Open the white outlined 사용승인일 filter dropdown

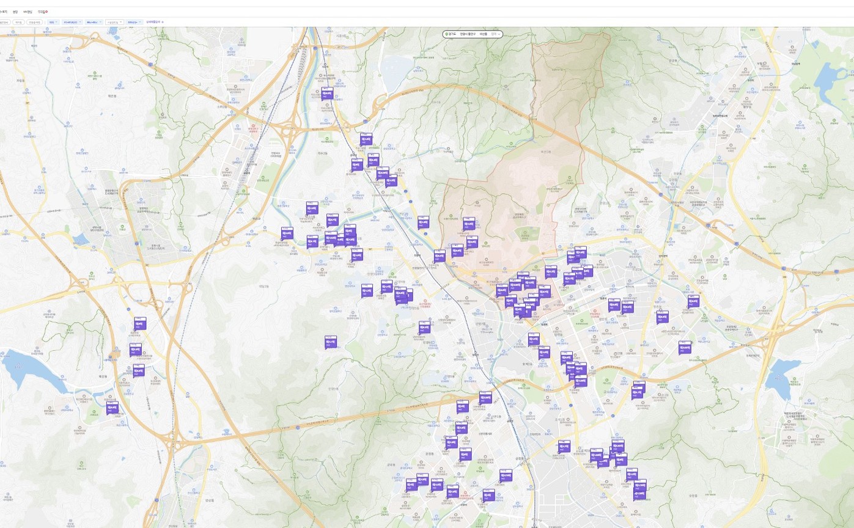(114, 22)
